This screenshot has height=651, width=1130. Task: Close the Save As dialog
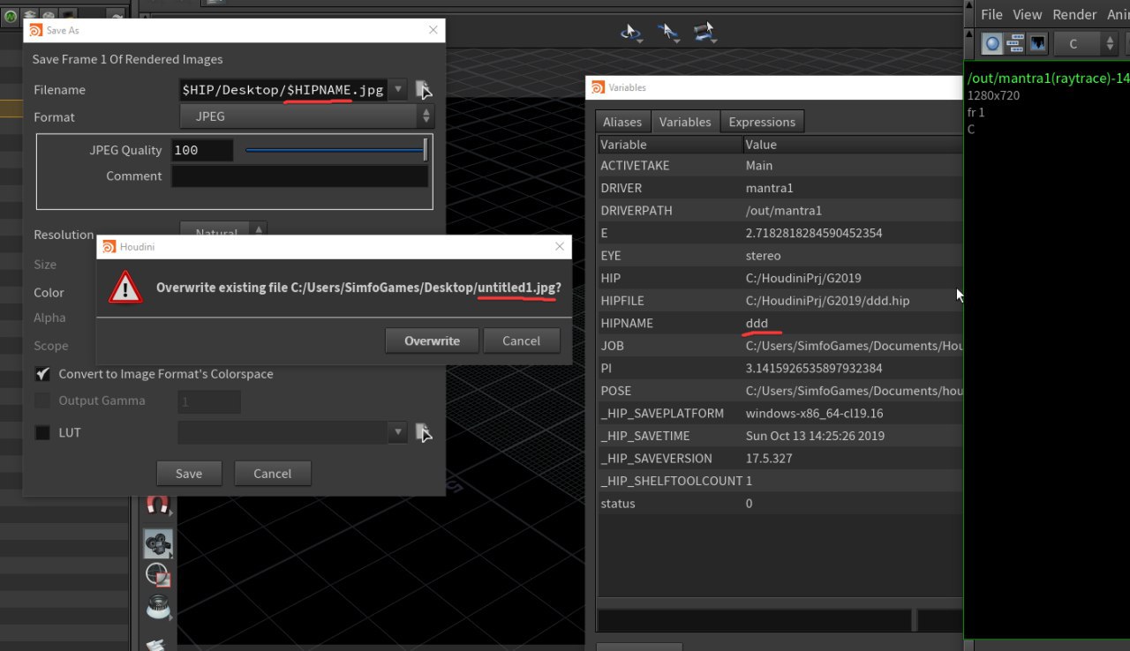pyautogui.click(x=433, y=30)
